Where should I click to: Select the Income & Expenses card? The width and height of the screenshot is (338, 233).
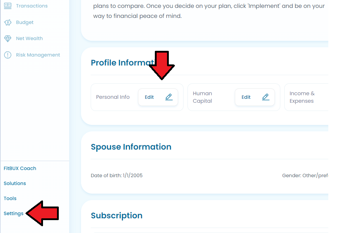point(306,97)
